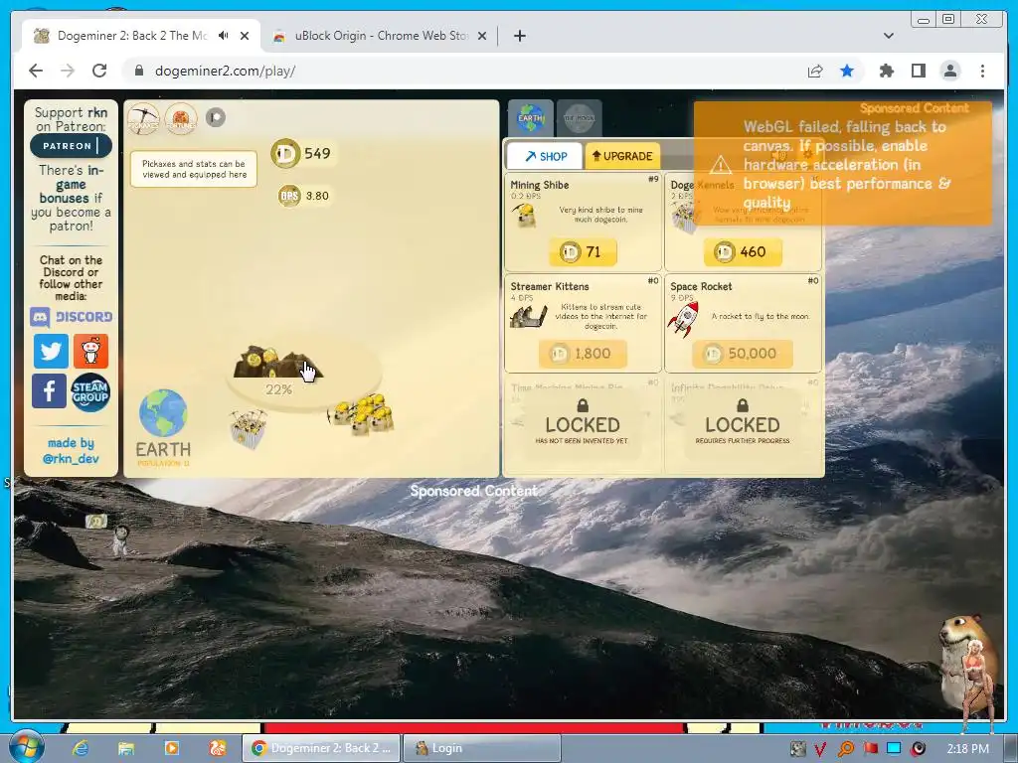Open the Reddit alien icon
Image resolution: width=1018 pixels, height=763 pixels.
(90, 352)
